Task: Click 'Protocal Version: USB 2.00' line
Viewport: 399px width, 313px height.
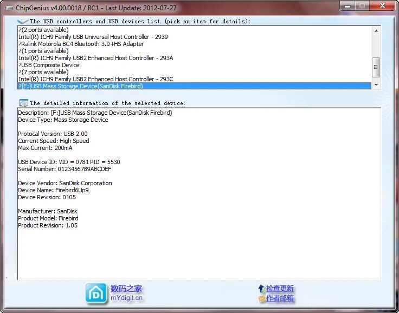Action: (53, 134)
